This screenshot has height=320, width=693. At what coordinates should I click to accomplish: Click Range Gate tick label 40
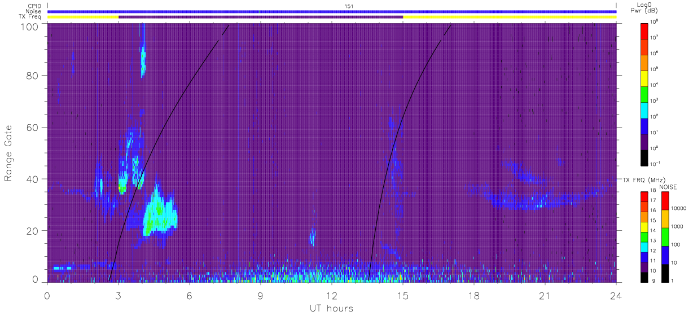[x=32, y=179]
